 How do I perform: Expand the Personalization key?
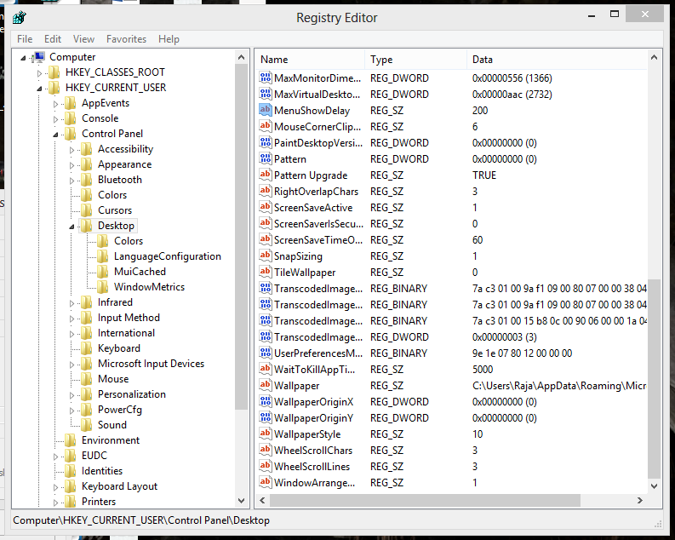pos(72,395)
